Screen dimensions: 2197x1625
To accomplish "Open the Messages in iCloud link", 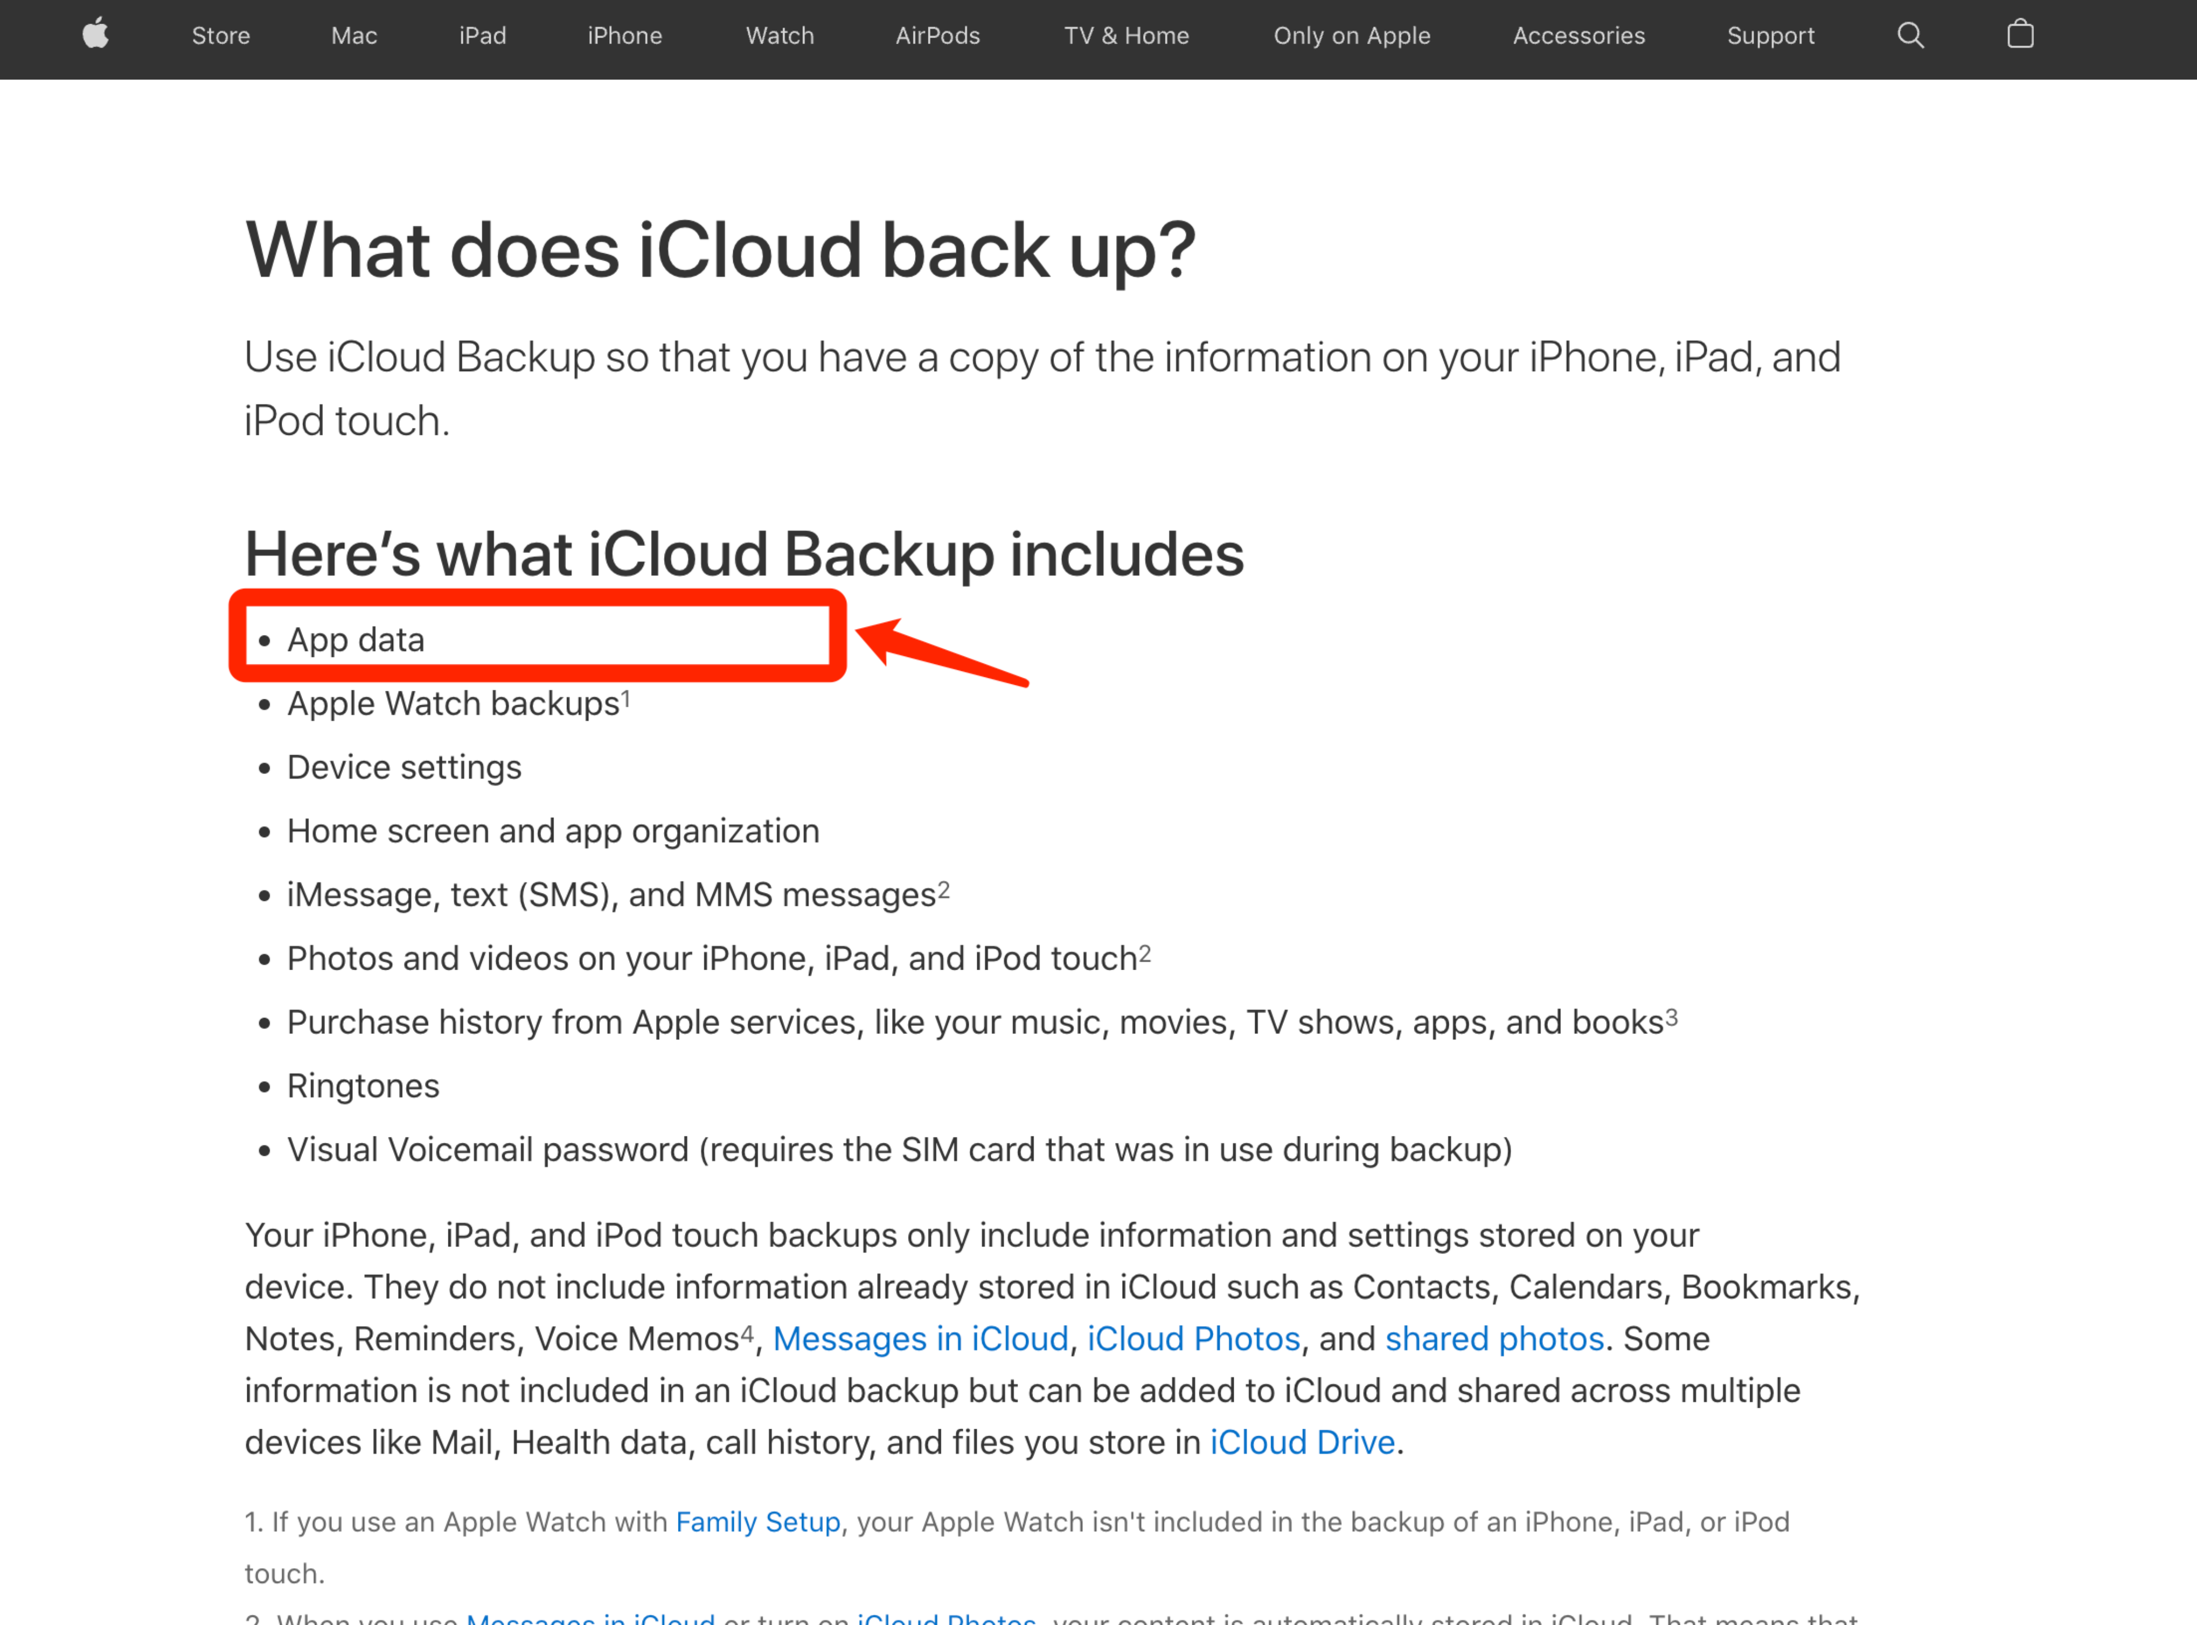I will click(x=920, y=1339).
